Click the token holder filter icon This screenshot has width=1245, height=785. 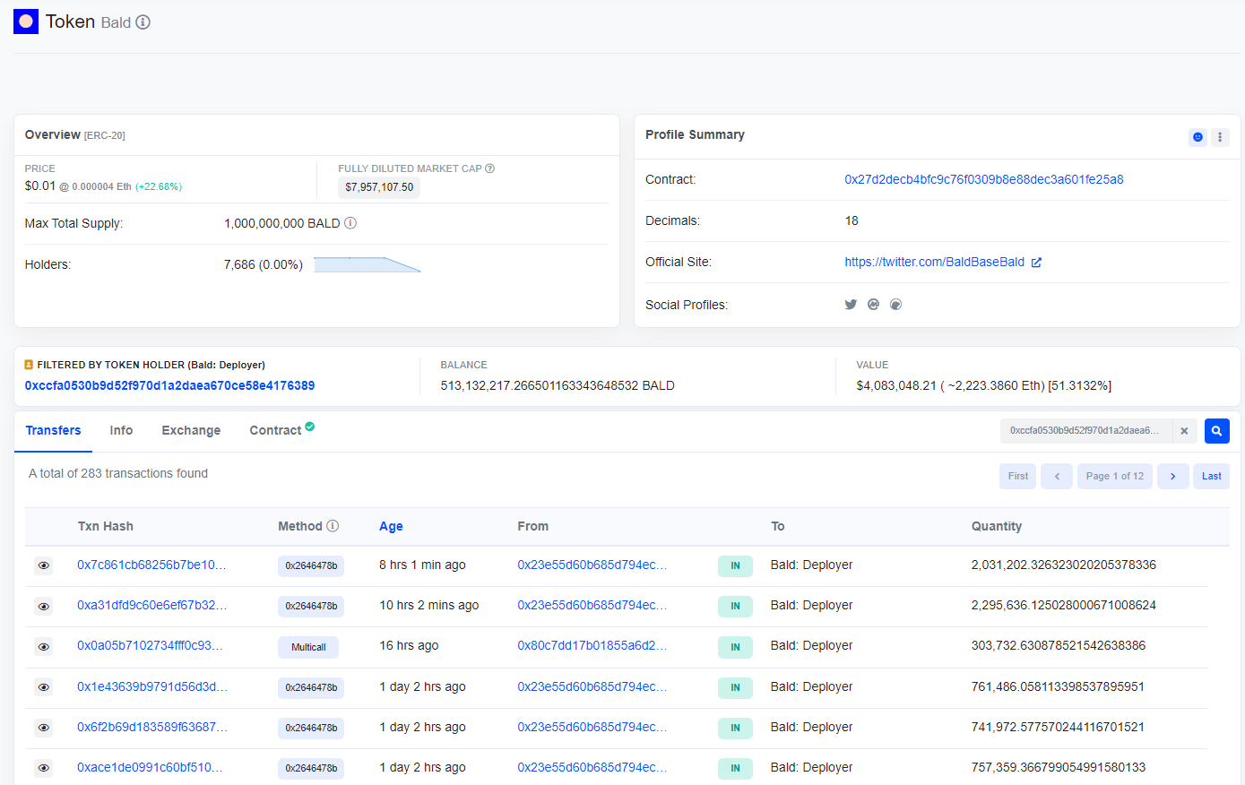click(29, 365)
